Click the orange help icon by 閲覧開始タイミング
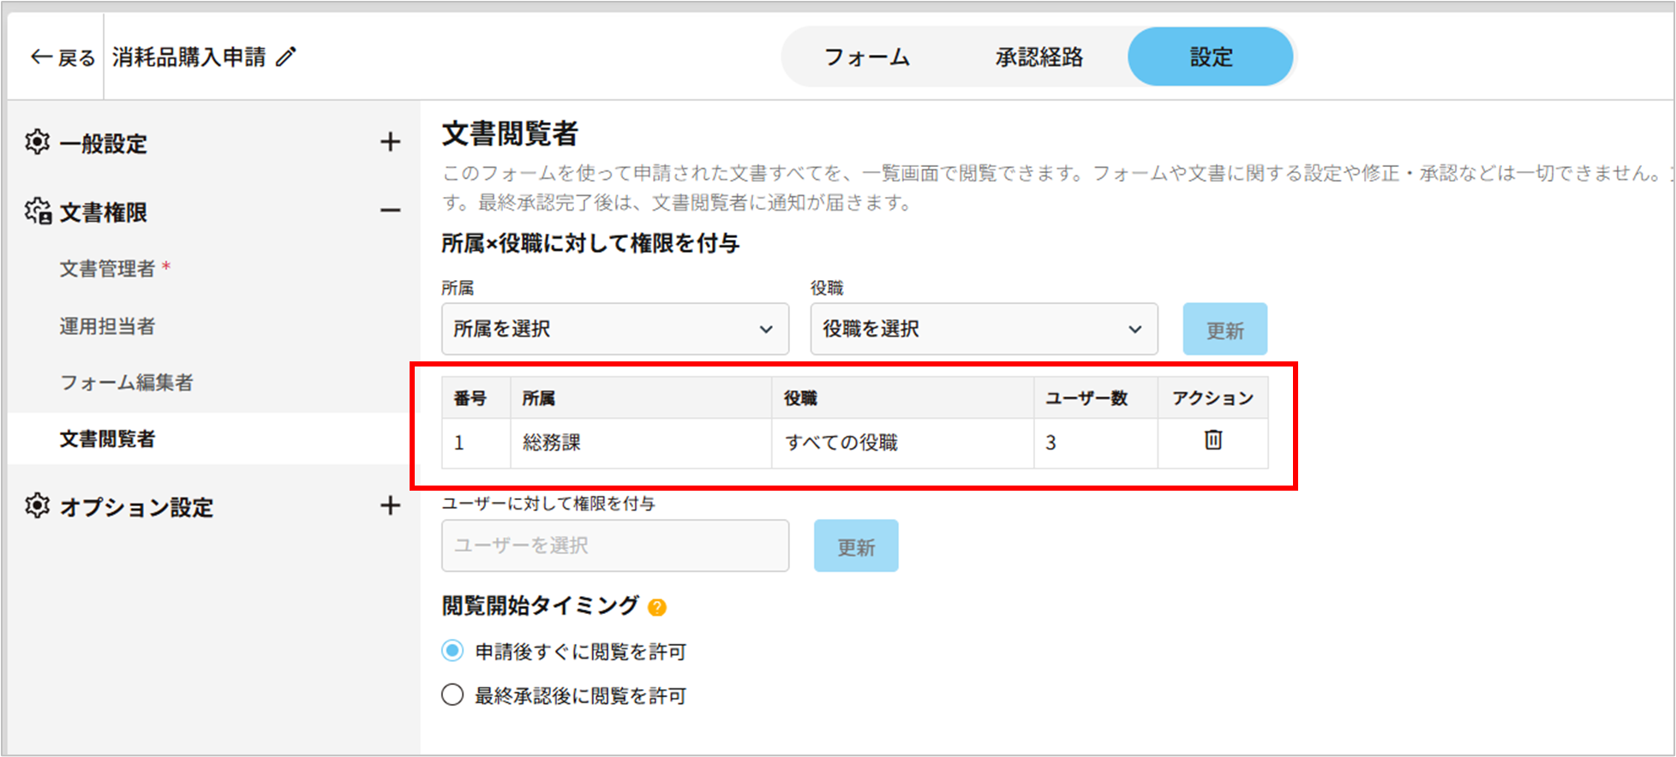The image size is (1676, 757). pos(657,607)
